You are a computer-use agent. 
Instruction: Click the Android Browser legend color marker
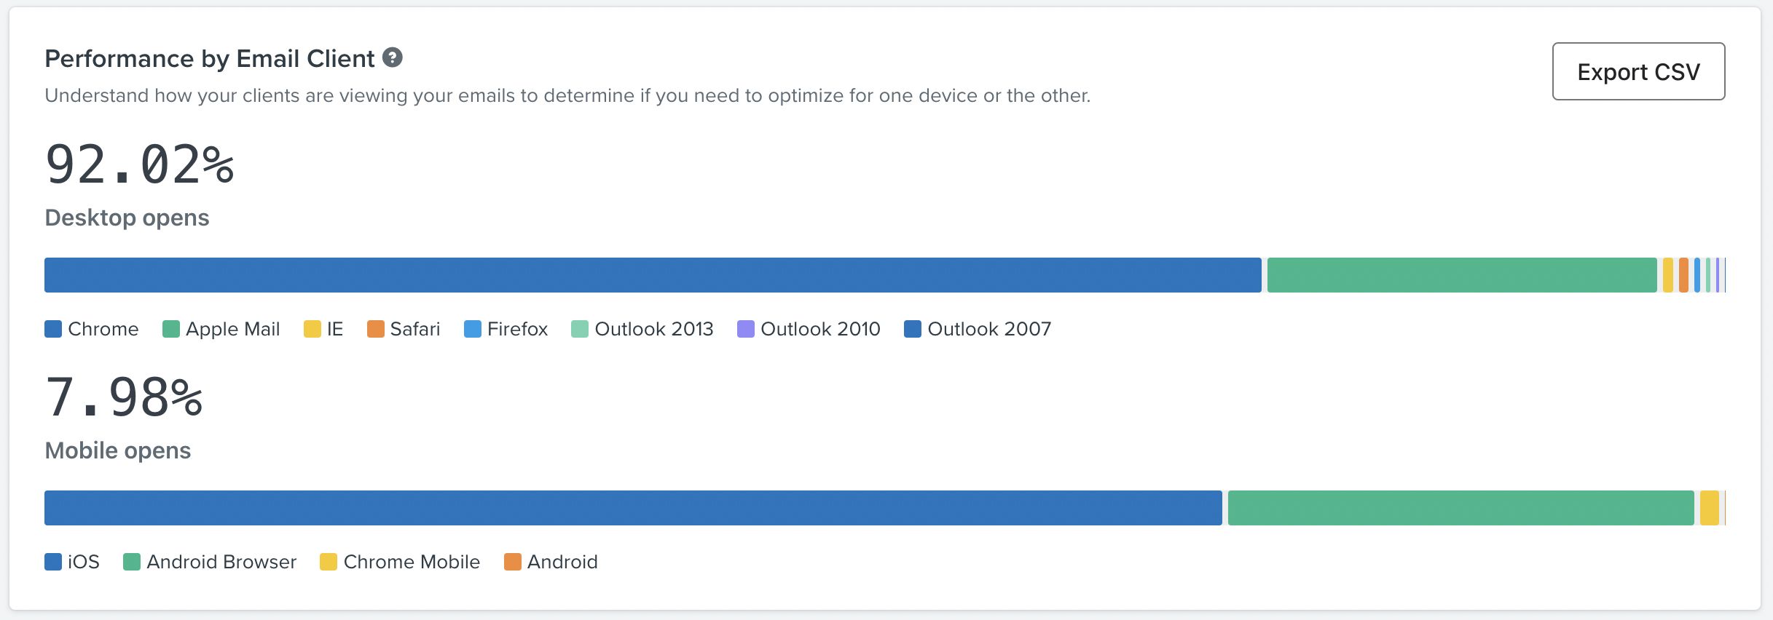coord(131,562)
